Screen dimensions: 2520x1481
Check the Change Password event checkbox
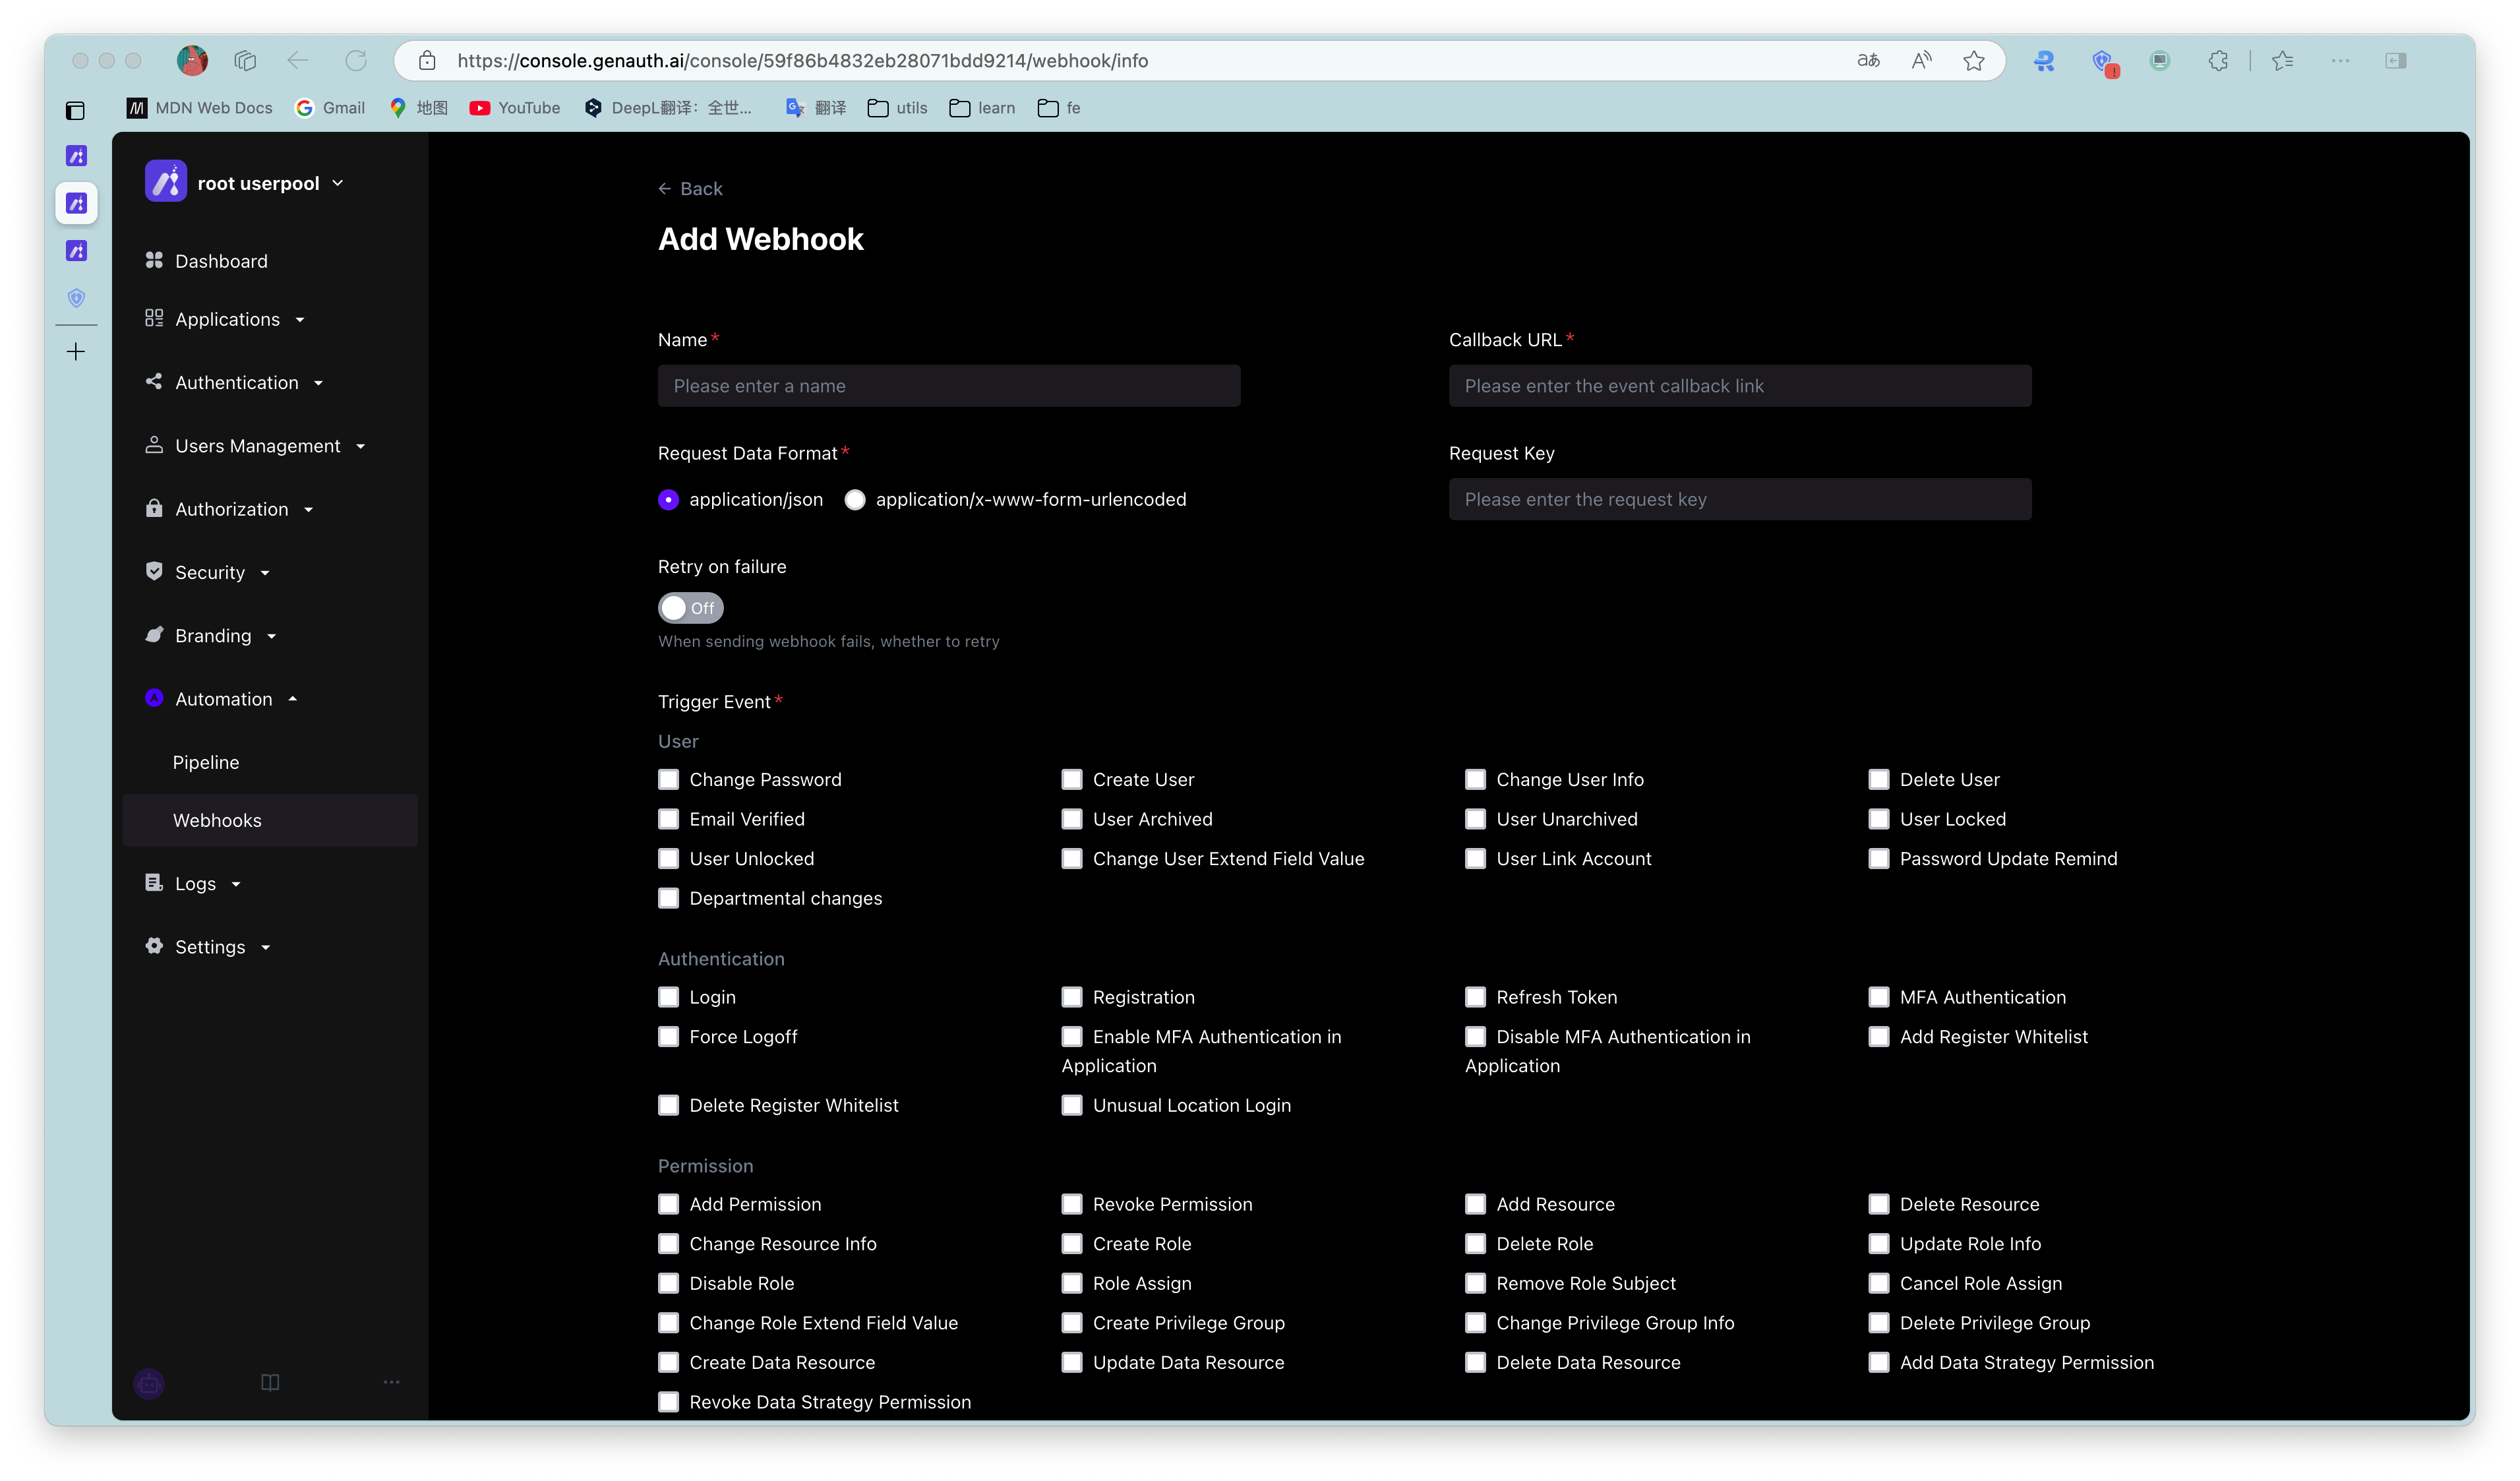pos(669,780)
